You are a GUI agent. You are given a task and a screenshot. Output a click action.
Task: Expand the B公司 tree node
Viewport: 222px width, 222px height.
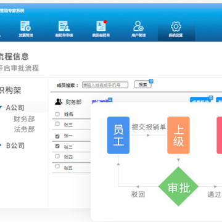click(x=1, y=146)
